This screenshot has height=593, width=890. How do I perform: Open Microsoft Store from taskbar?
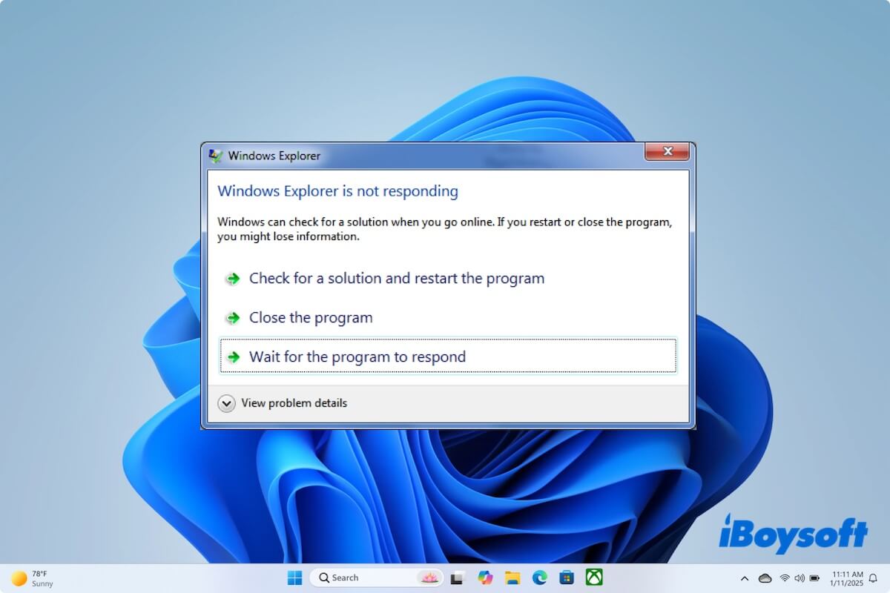pyautogui.click(x=567, y=577)
